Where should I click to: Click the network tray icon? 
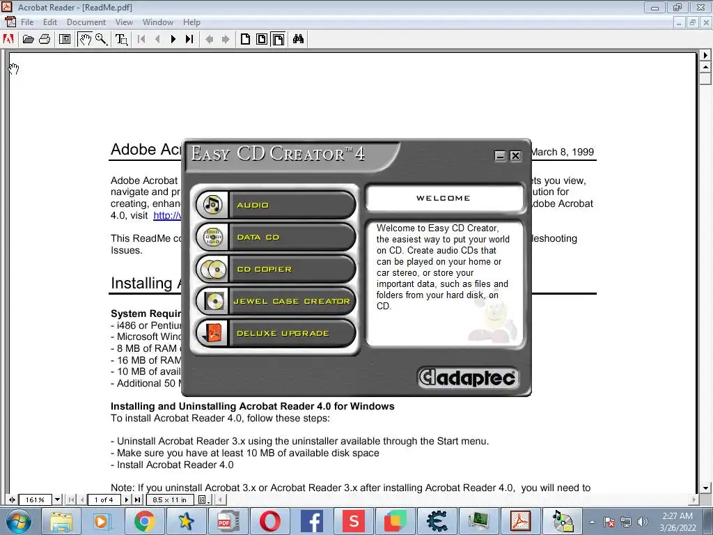click(626, 522)
